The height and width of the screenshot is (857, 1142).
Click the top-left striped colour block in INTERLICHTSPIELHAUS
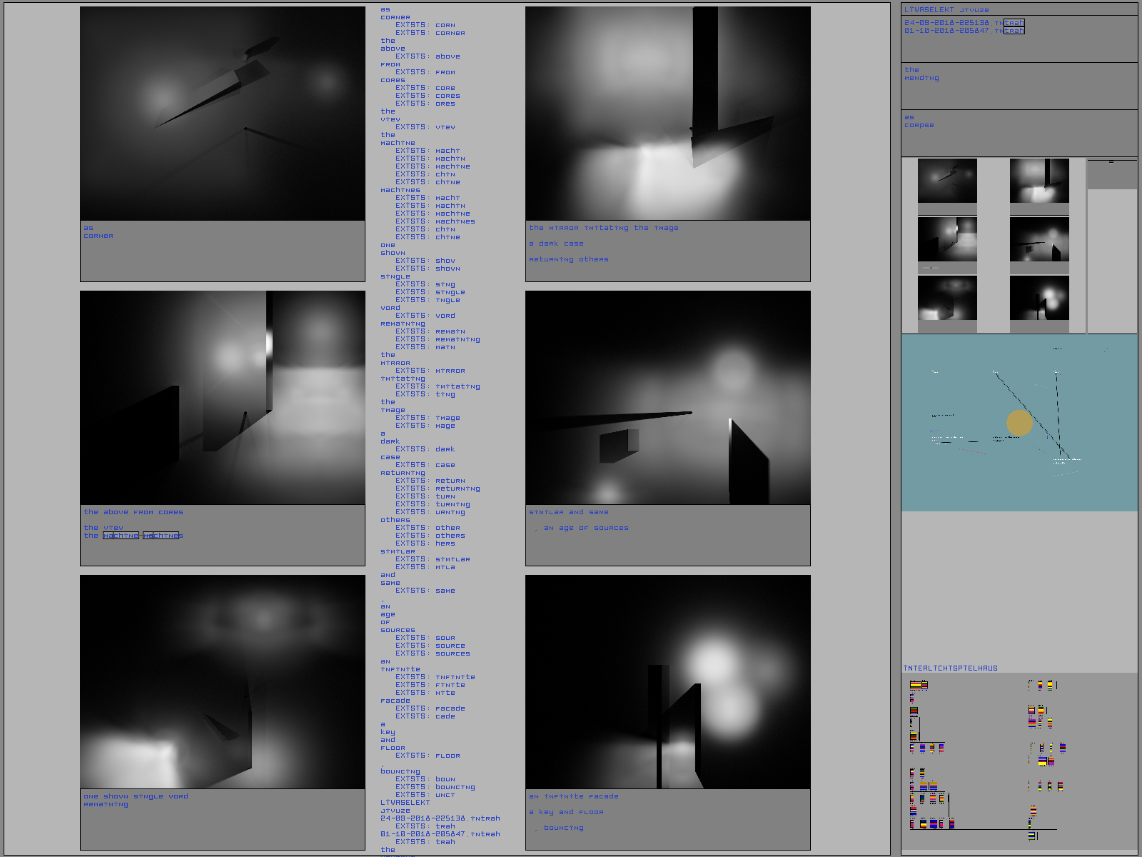pyautogui.click(x=919, y=686)
